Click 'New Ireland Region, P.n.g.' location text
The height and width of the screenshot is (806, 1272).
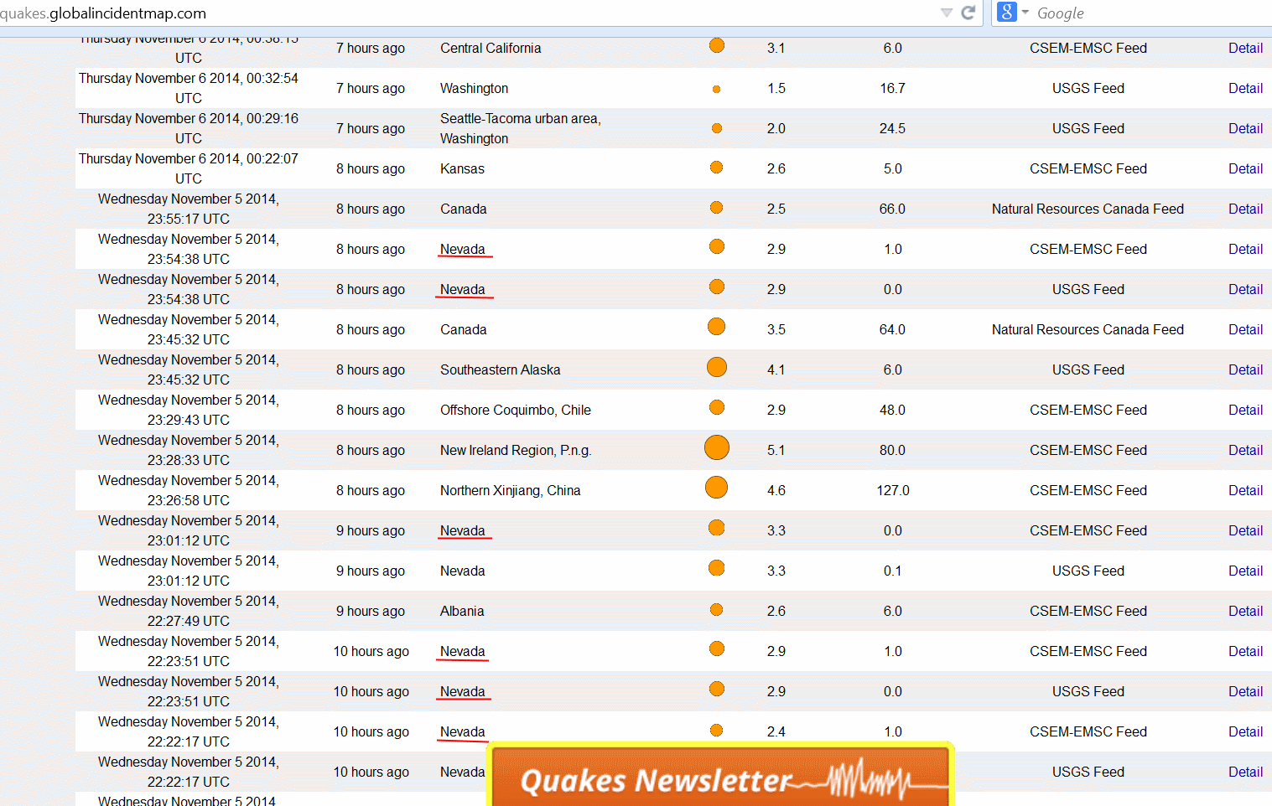(x=516, y=450)
